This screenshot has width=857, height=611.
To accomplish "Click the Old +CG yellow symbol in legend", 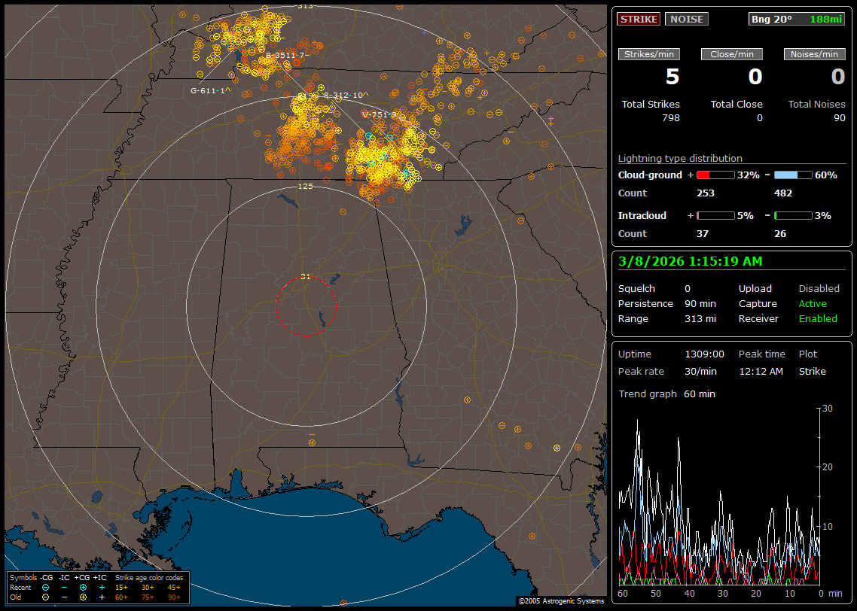I will [83, 597].
